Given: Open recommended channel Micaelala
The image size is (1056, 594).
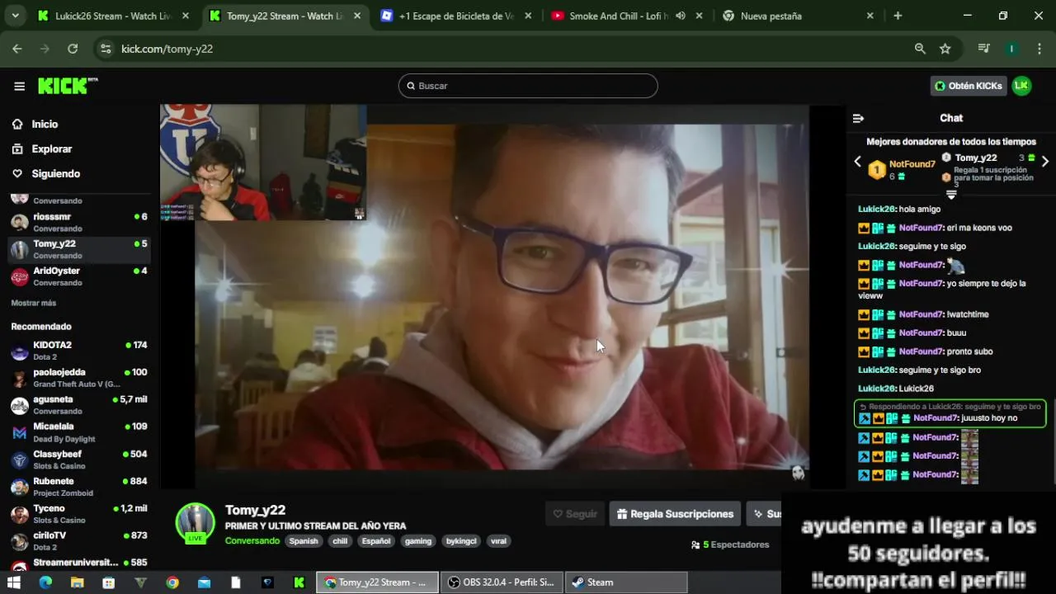Looking at the screenshot, I should [78, 432].
